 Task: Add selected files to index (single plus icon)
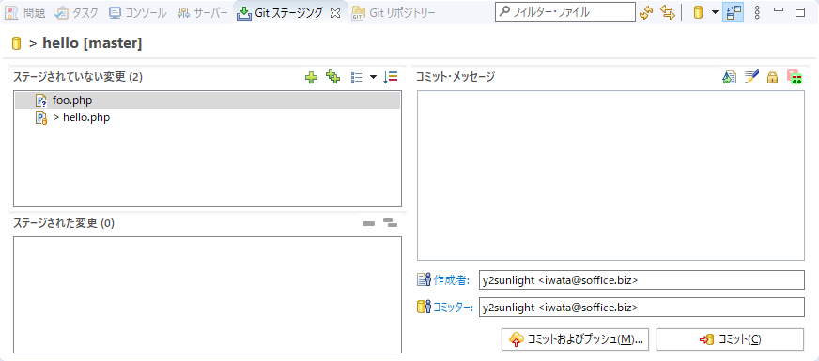click(x=311, y=78)
